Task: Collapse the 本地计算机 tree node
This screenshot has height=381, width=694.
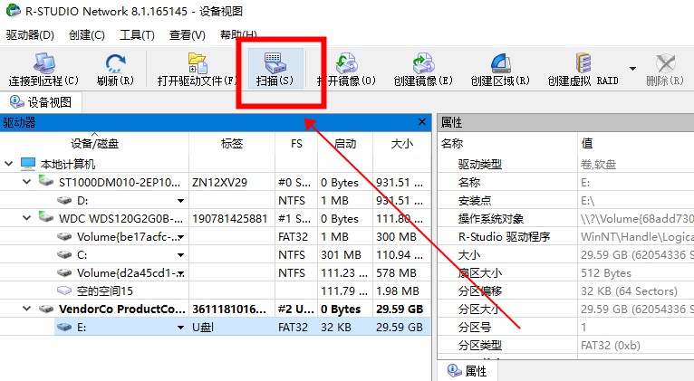Action: point(8,164)
